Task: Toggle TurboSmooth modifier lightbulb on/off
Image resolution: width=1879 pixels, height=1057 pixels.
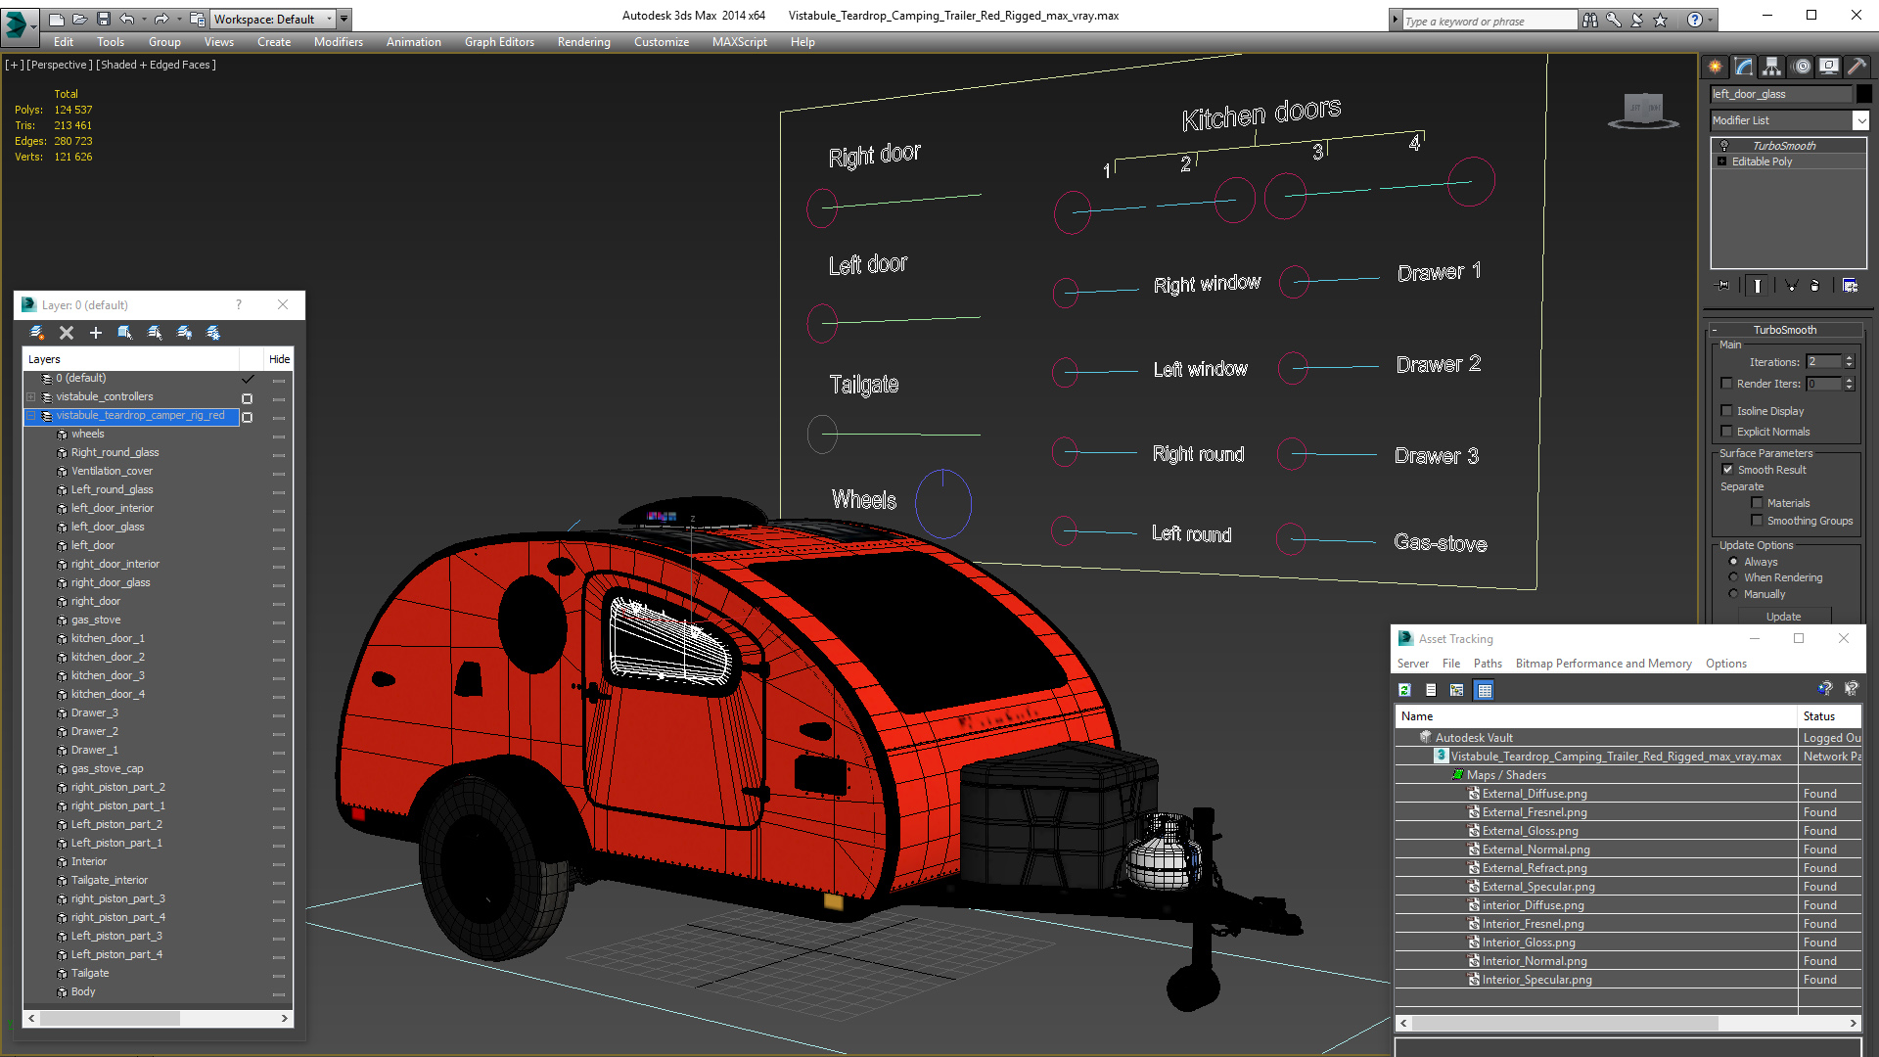Action: 1724,146
